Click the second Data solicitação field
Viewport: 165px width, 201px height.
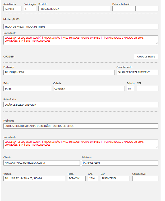[x=147, y=9]
